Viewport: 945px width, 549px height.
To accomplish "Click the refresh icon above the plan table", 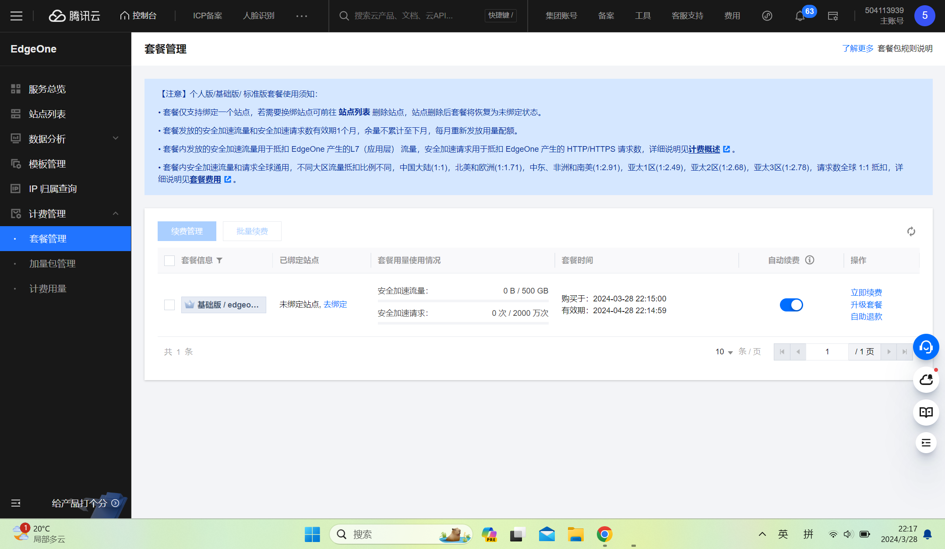I will tap(911, 231).
